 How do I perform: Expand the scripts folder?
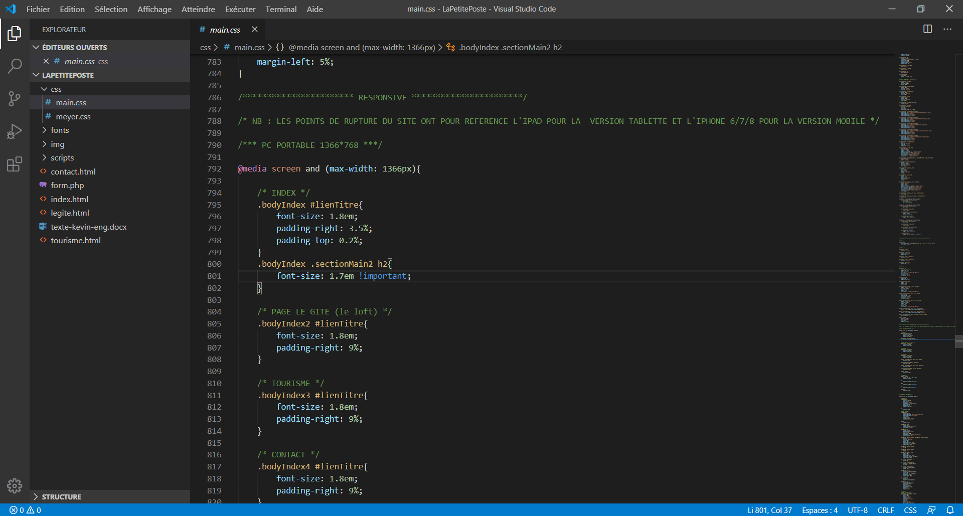tap(62, 157)
